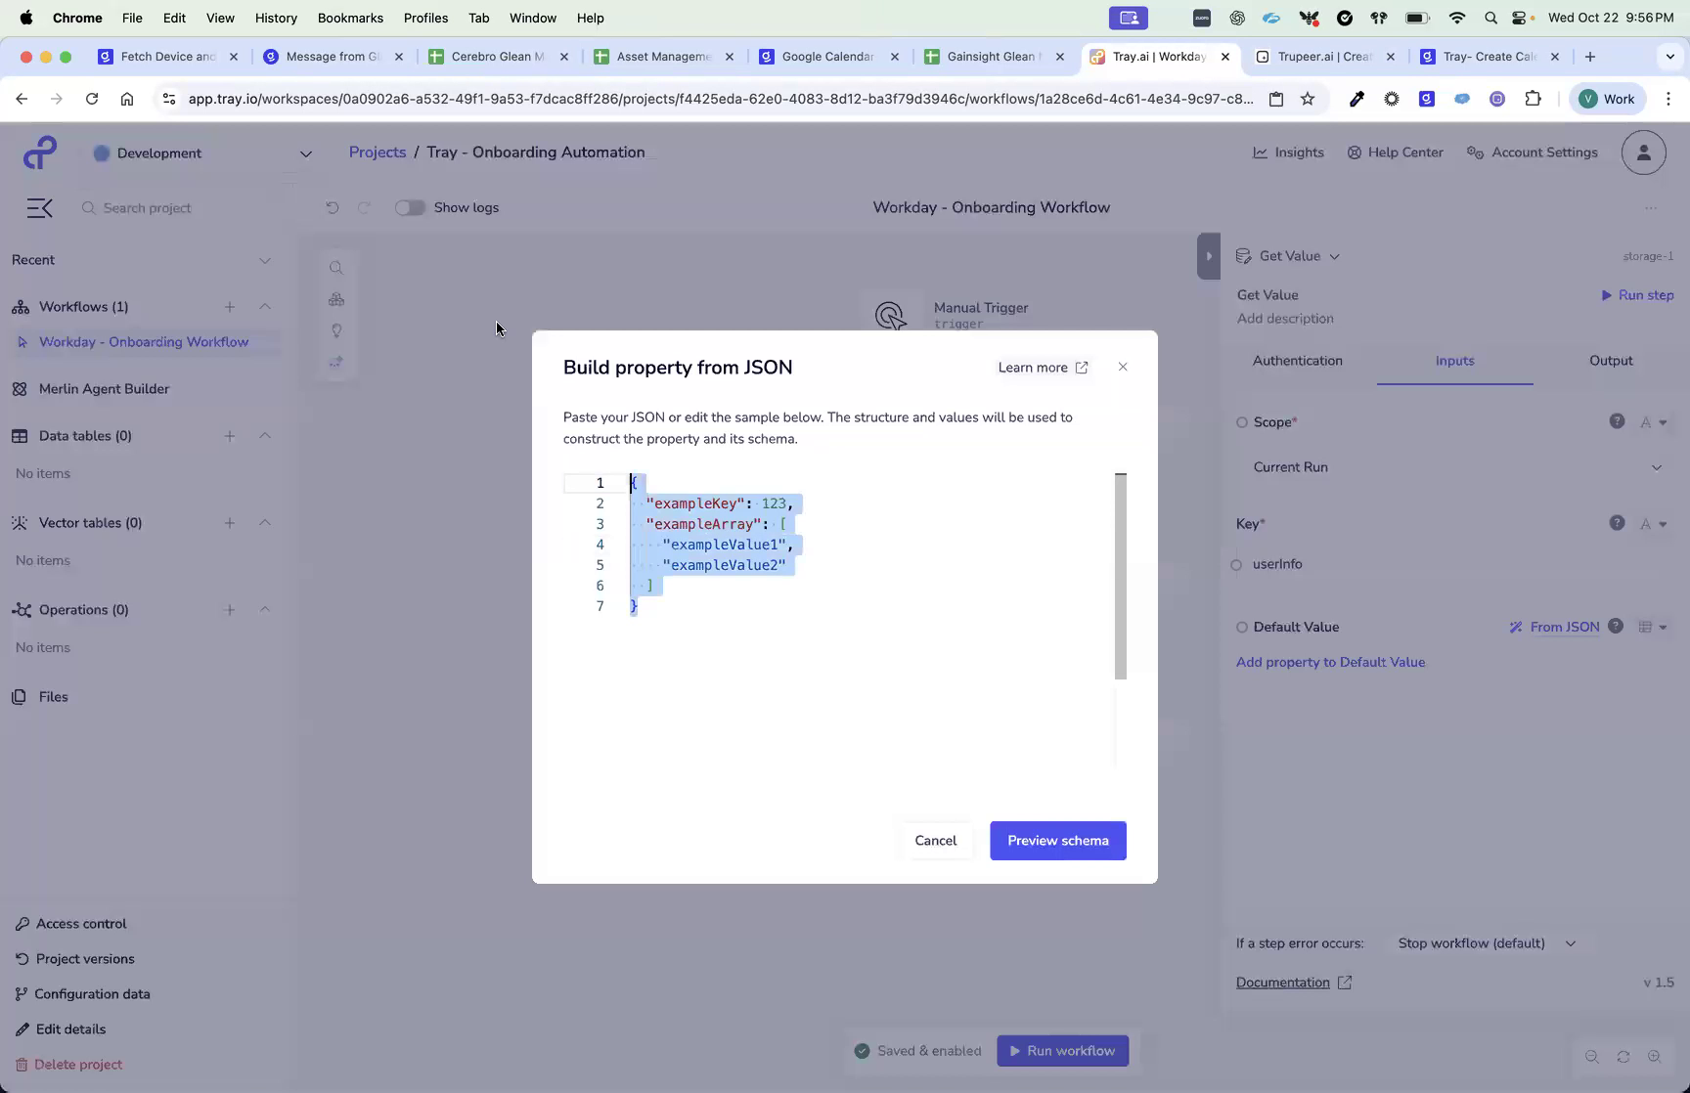This screenshot has width=1690, height=1093.
Task: Switch to the Authentication tab
Action: [x=1298, y=361]
